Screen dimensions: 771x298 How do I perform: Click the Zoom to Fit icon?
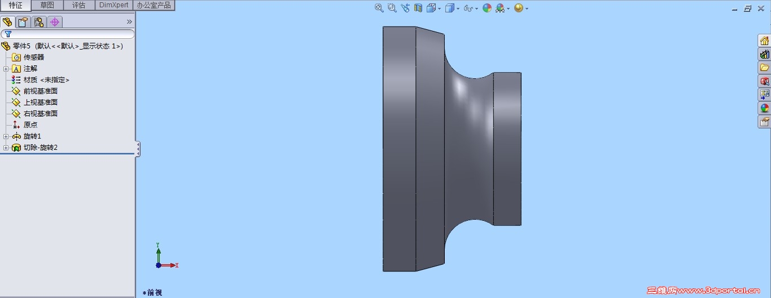(379, 8)
